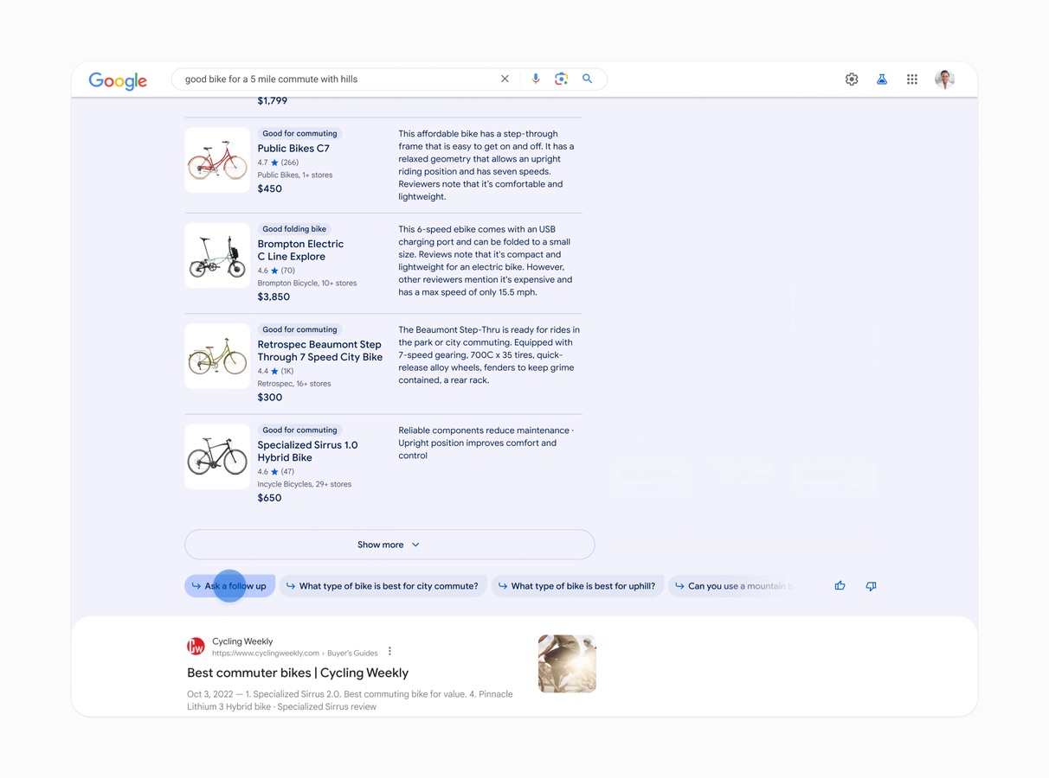Ask what bike is best for city commute
The width and height of the screenshot is (1049, 778).
point(383,586)
